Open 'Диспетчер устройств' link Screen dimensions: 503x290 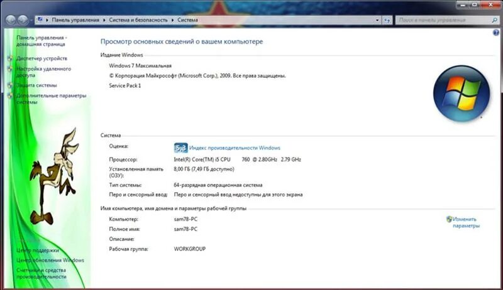tap(41, 58)
